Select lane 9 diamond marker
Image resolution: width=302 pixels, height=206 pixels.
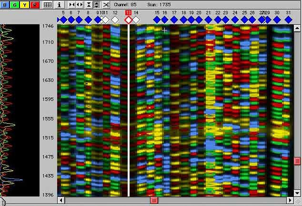(x=98, y=20)
